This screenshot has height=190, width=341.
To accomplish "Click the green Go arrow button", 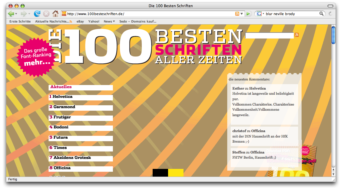I will point(248,14).
